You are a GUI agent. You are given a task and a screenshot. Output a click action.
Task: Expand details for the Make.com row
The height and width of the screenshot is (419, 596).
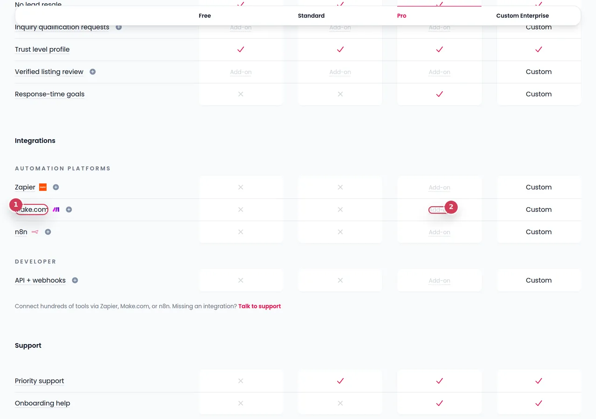68,209
